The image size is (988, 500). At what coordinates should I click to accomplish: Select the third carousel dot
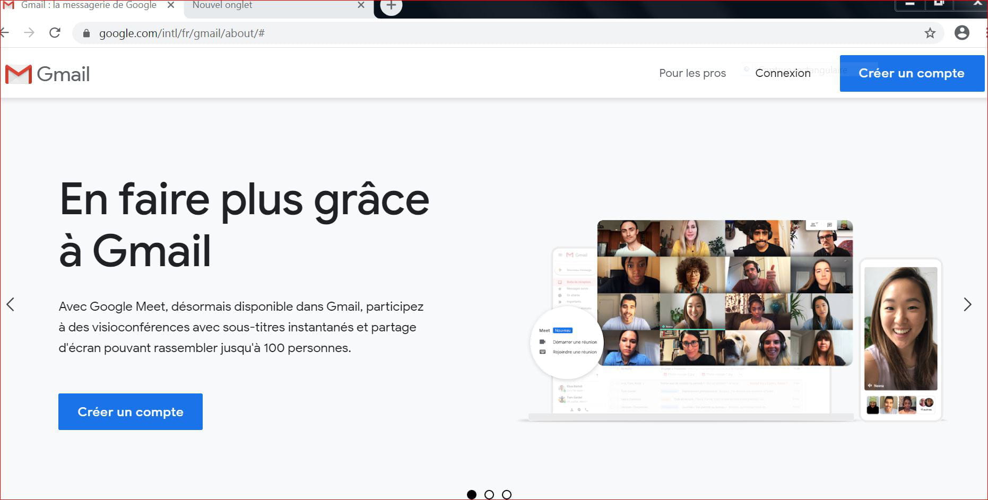[x=507, y=494]
